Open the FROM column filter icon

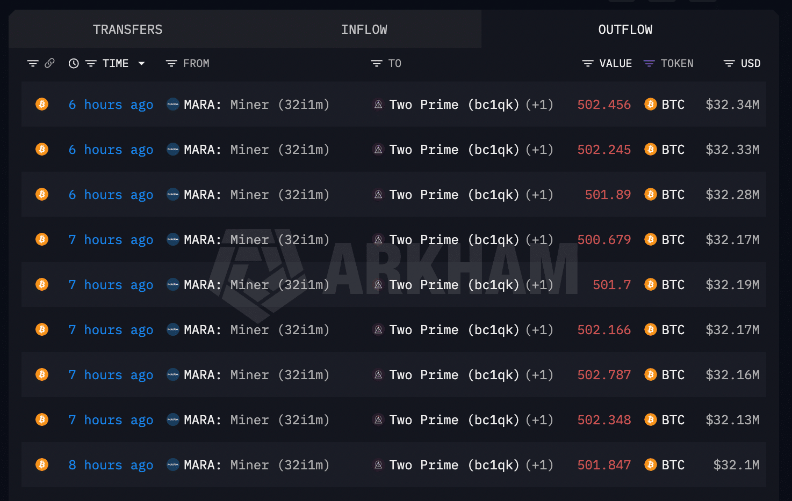tap(171, 63)
